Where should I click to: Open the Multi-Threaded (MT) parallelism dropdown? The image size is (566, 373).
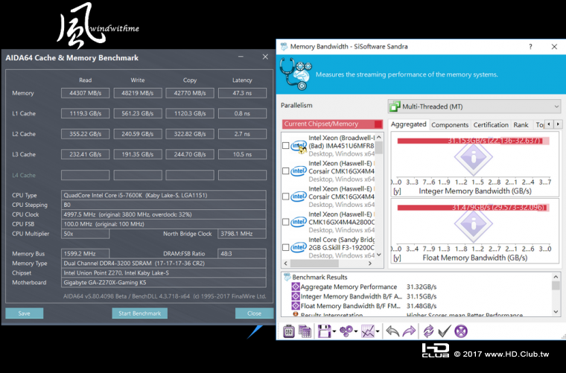pos(474,106)
